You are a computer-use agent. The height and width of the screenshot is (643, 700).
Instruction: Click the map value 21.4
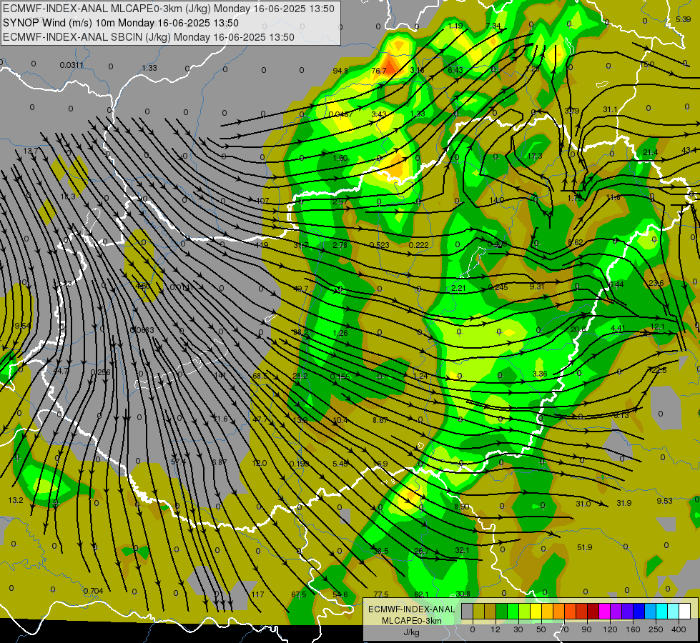click(650, 153)
